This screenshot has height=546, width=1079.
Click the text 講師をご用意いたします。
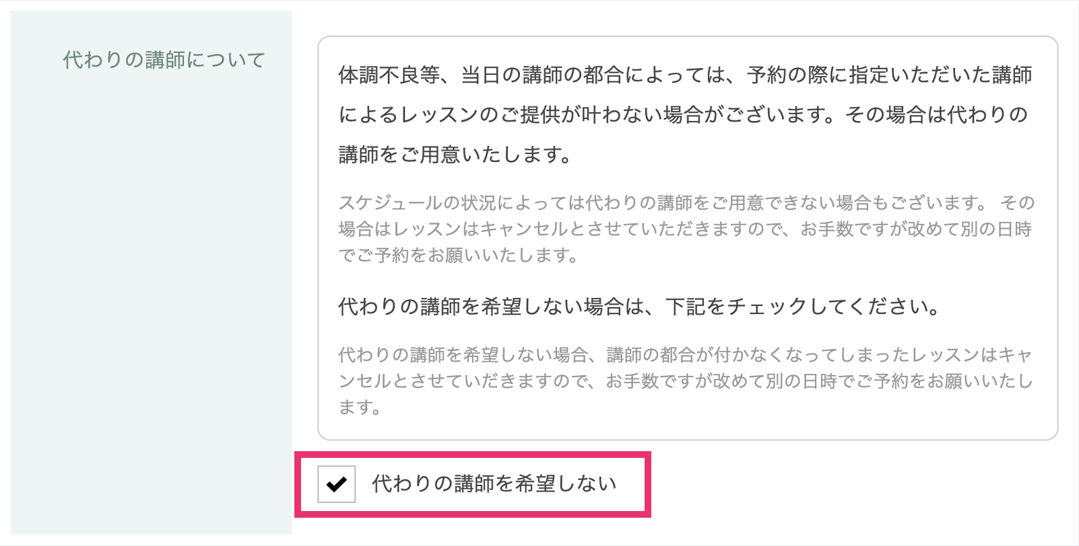456,155
